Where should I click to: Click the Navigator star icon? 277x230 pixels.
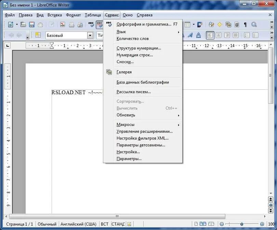[220, 25]
